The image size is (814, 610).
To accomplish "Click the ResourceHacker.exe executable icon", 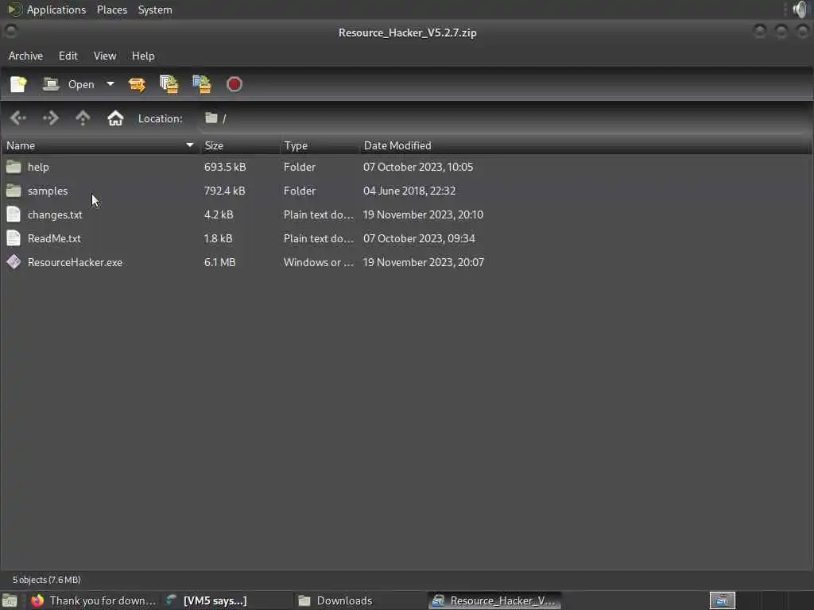I will click(x=14, y=262).
